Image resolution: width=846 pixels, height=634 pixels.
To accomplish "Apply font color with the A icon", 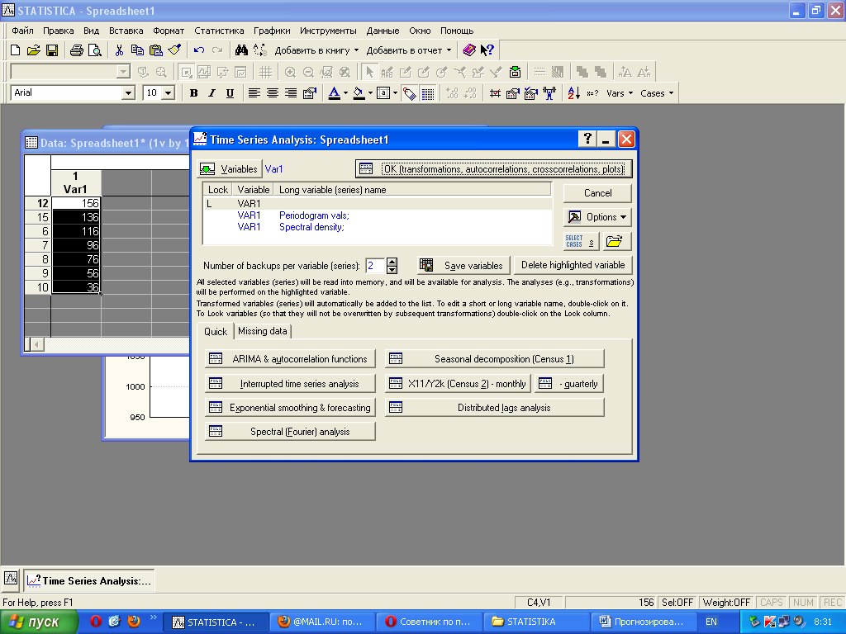I will point(335,93).
